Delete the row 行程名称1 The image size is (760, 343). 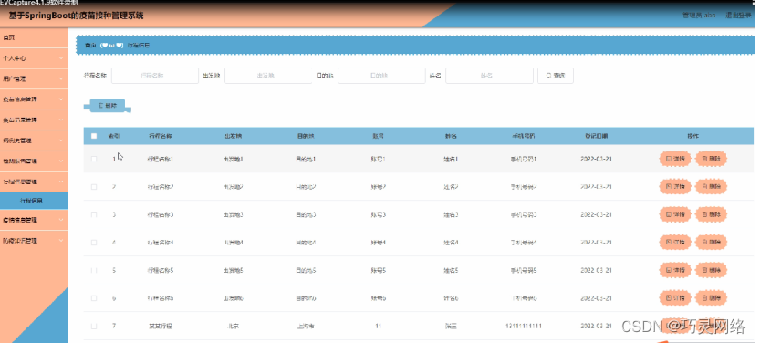pyautogui.click(x=711, y=159)
